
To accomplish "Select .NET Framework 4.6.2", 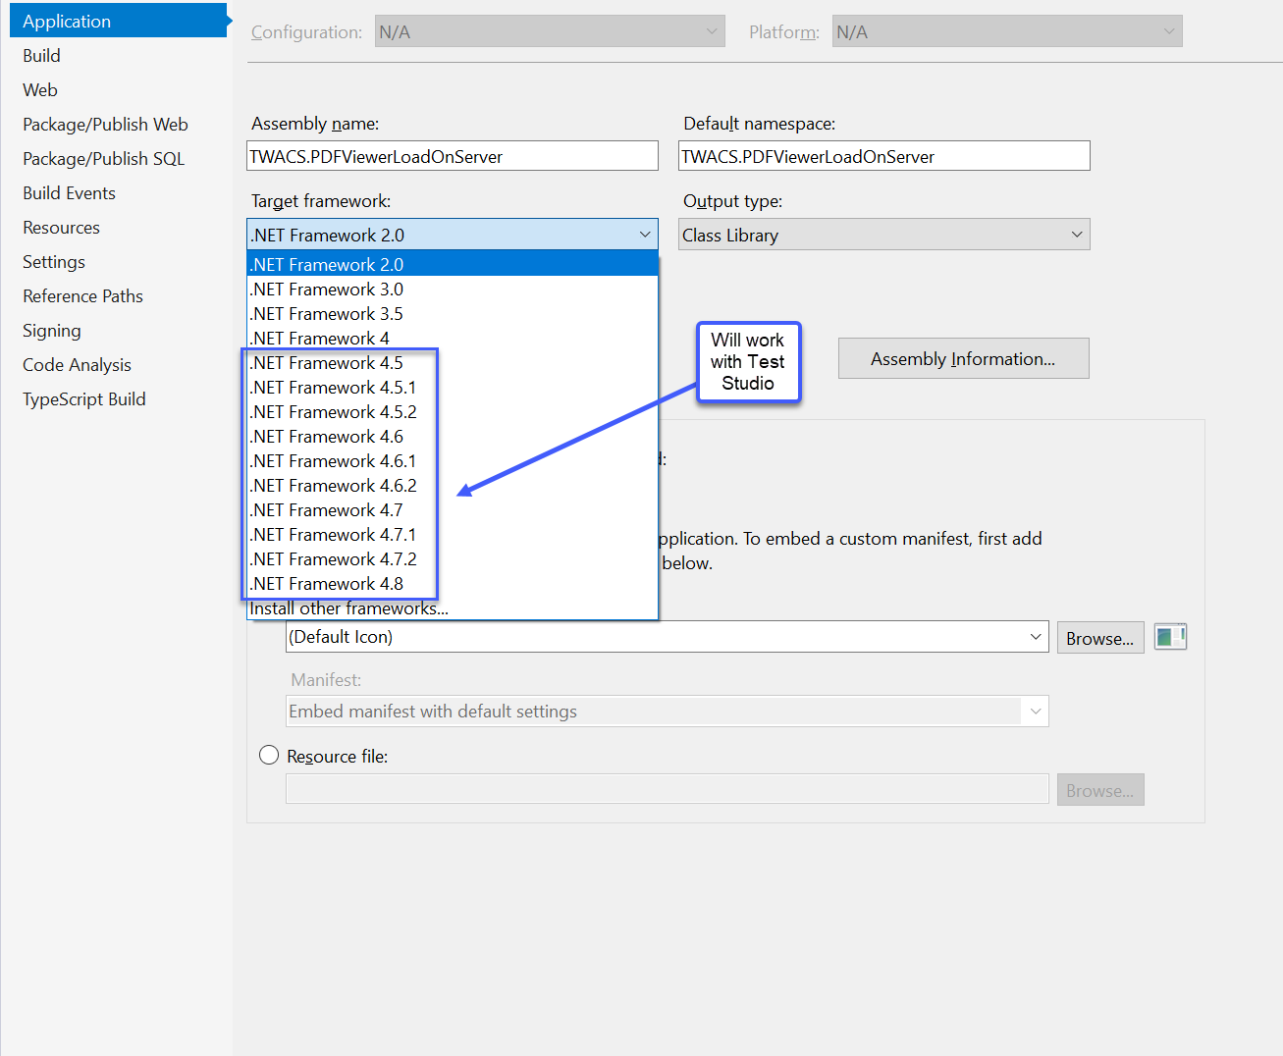I will tap(453, 485).
